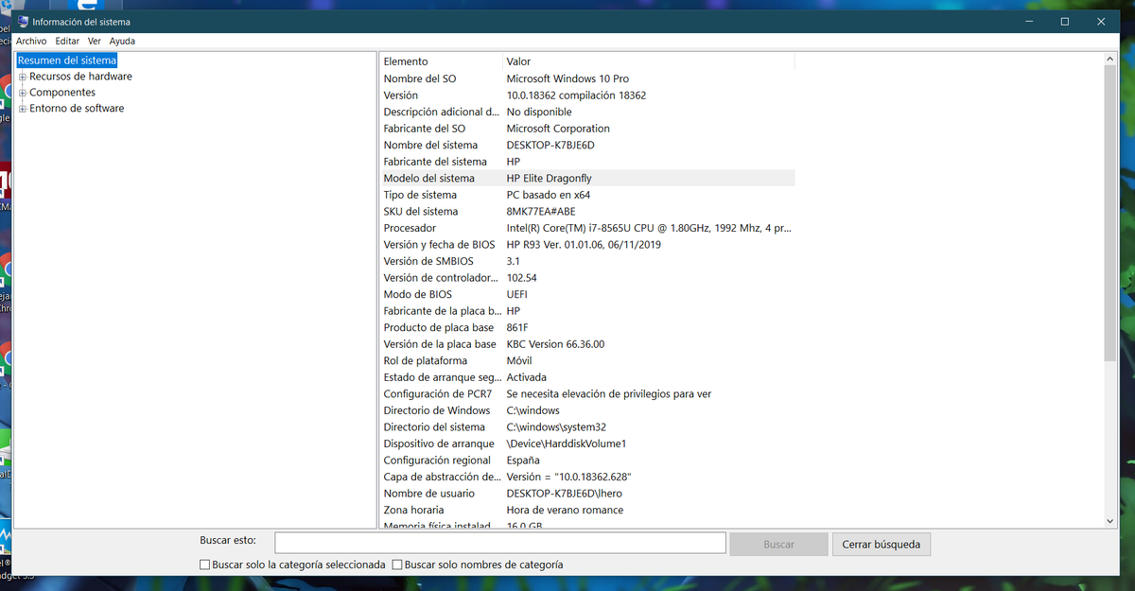Screen dimensions: 1135x591
Task: Click the scrollbar down arrow
Action: 1109,519
